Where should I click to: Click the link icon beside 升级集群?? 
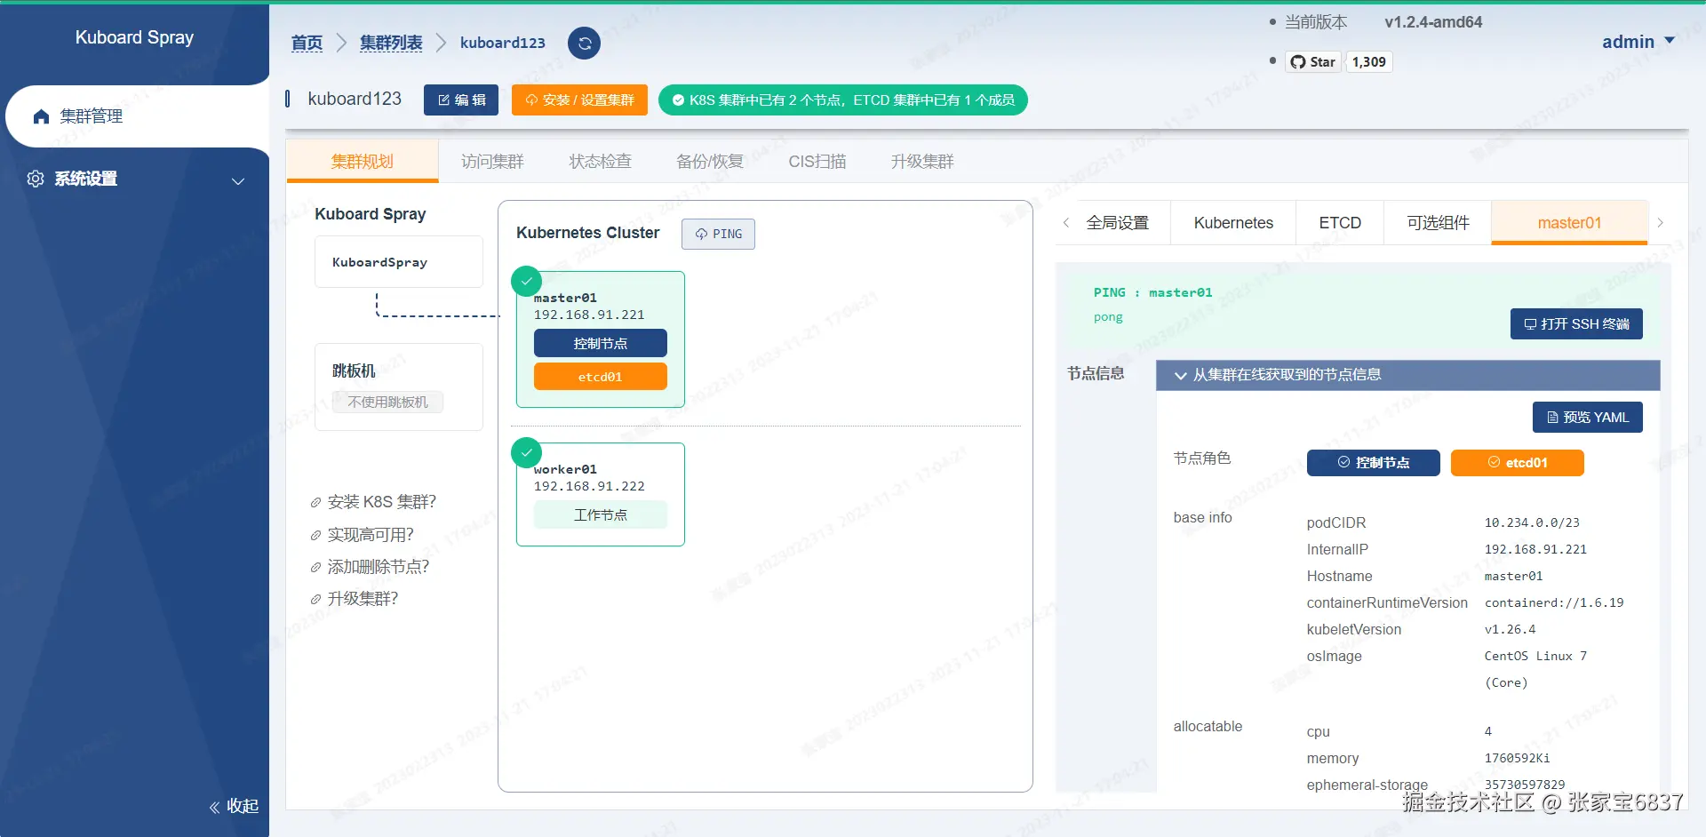[315, 599]
